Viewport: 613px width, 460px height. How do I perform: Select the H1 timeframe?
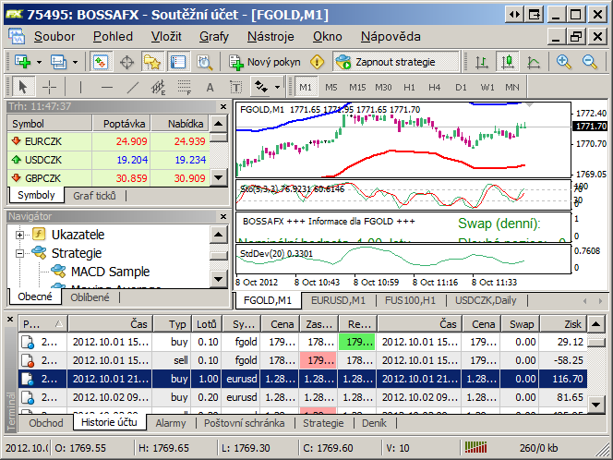tap(409, 87)
